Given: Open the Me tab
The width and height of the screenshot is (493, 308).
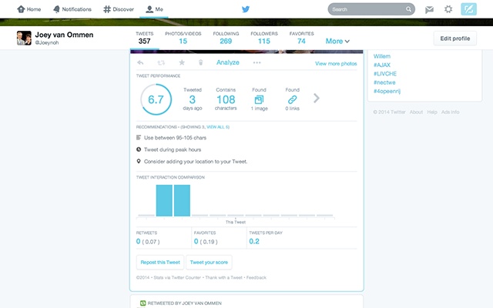Looking at the screenshot, I should coord(154,9).
